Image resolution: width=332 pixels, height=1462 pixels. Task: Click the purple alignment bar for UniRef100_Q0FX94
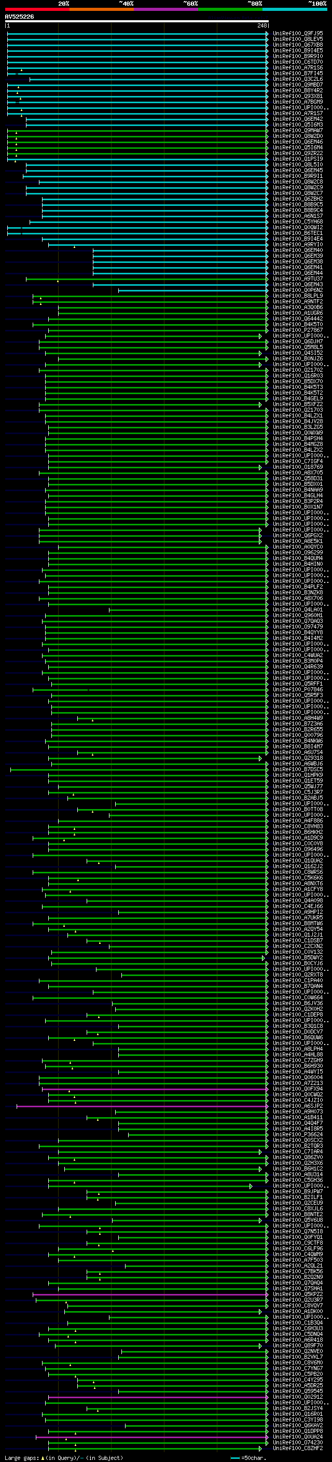pyautogui.click(x=155, y=1090)
